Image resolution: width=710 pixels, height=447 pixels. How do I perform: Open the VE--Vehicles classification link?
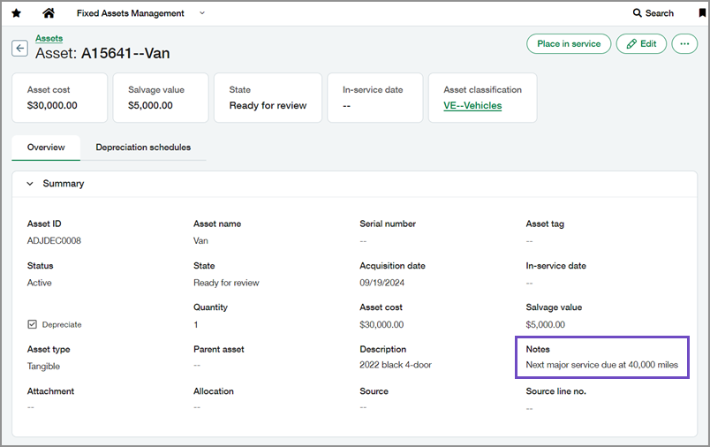pyautogui.click(x=472, y=105)
